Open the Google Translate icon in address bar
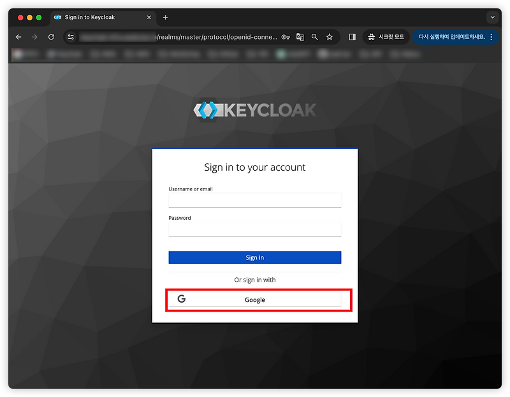Screen dimensions: 510x397 click(300, 37)
